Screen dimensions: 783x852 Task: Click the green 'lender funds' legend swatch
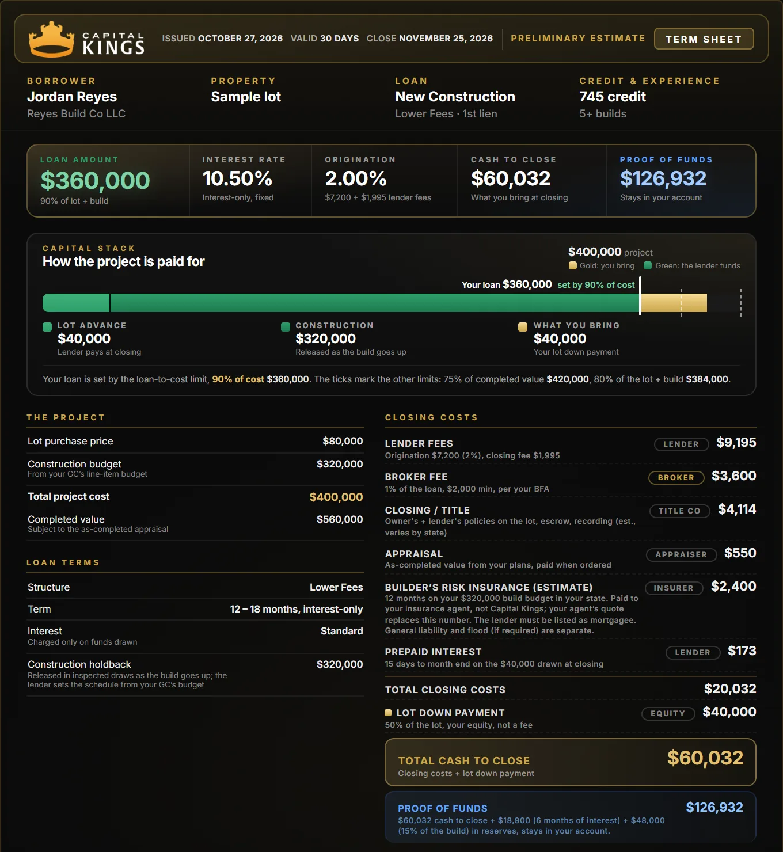tap(648, 265)
